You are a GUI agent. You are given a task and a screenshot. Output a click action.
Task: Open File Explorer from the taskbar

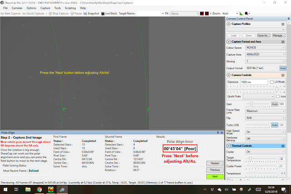28,189
